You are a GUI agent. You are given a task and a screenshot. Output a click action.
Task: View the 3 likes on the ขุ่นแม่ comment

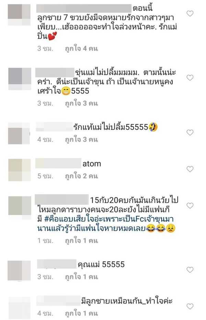click(x=81, y=103)
